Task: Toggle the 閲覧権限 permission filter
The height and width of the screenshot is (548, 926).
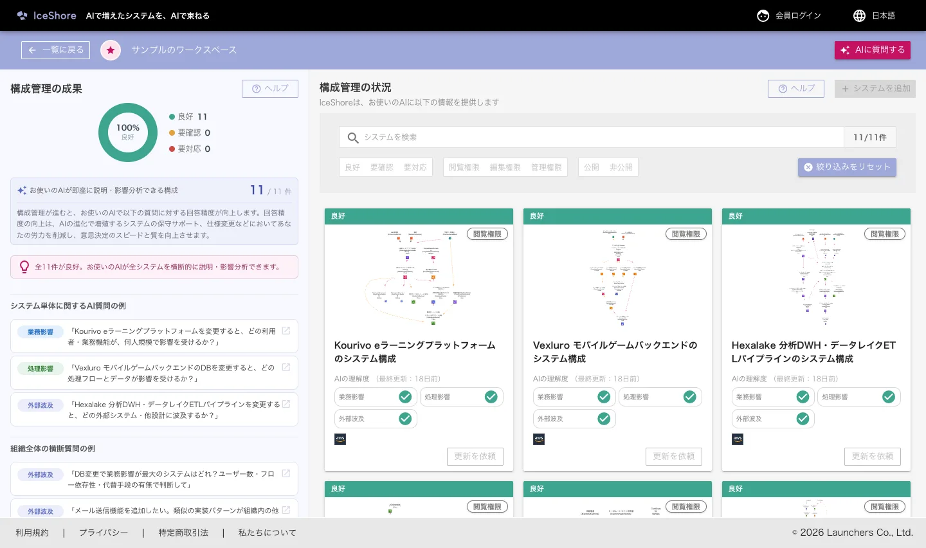Action: 464,167
